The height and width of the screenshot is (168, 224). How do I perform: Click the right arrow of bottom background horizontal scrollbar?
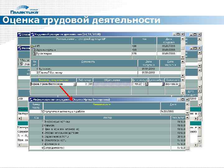coord(196,145)
